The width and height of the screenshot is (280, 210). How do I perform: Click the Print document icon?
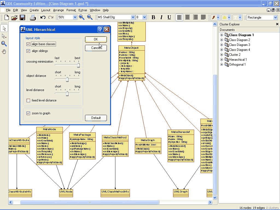pyautogui.click(x=33, y=17)
